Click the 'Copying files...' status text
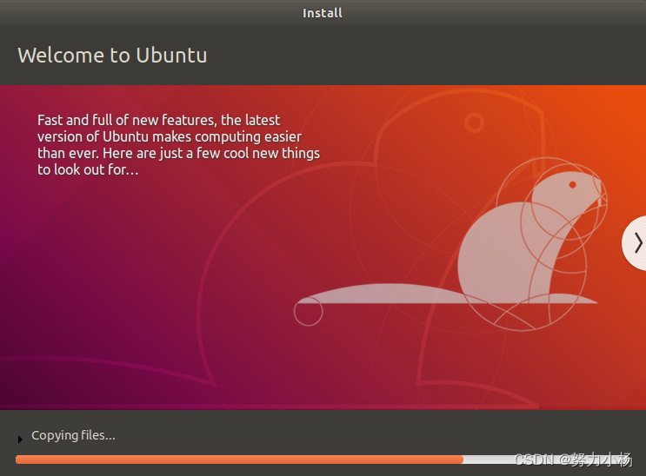The image size is (646, 476). (73, 435)
